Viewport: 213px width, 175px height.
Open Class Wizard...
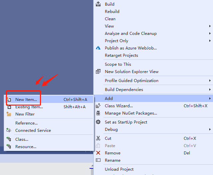pos(153,106)
